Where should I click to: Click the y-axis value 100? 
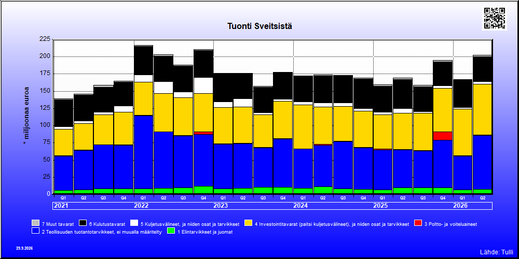(x=44, y=125)
